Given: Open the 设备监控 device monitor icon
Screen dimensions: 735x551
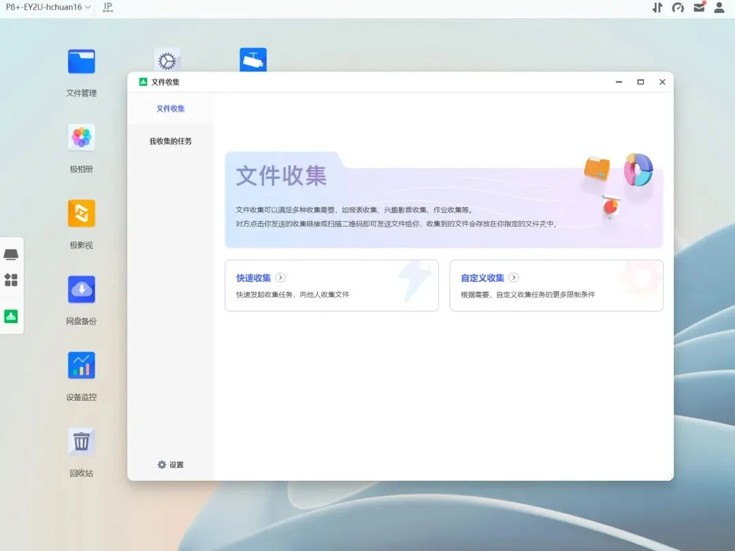Looking at the screenshot, I should pyautogui.click(x=81, y=365).
